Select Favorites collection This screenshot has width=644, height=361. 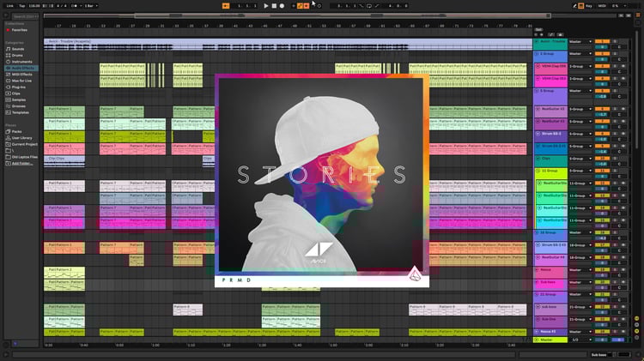pos(19,30)
